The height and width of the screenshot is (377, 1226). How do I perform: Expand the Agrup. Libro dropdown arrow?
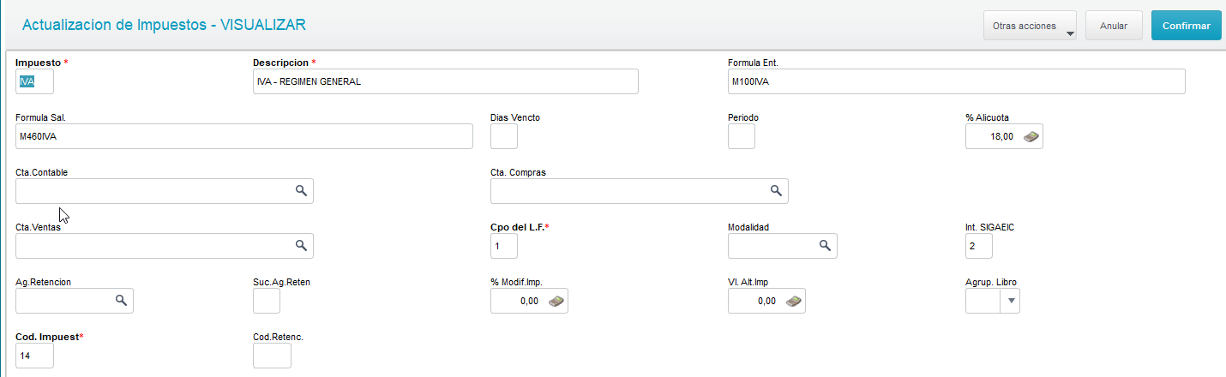point(1011,301)
